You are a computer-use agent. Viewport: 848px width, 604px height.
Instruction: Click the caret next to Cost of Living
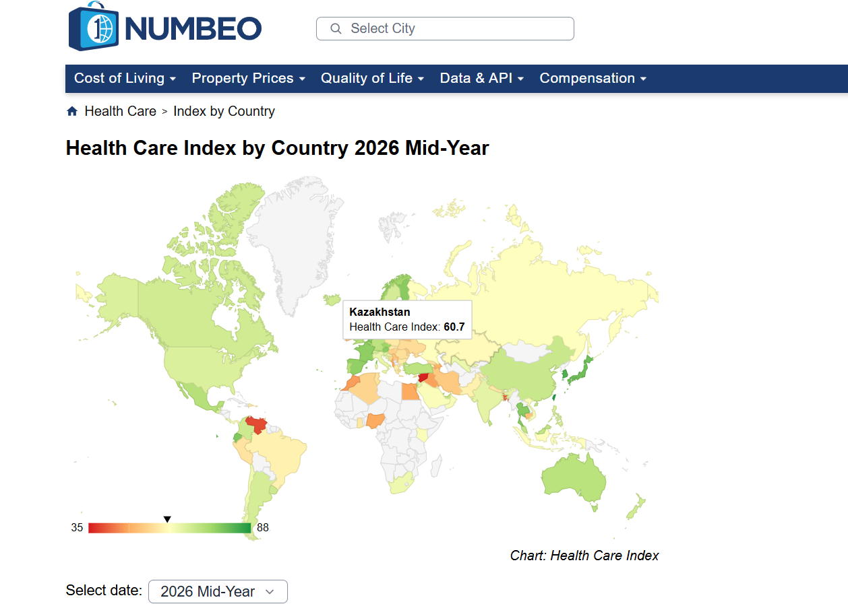pyautogui.click(x=173, y=79)
